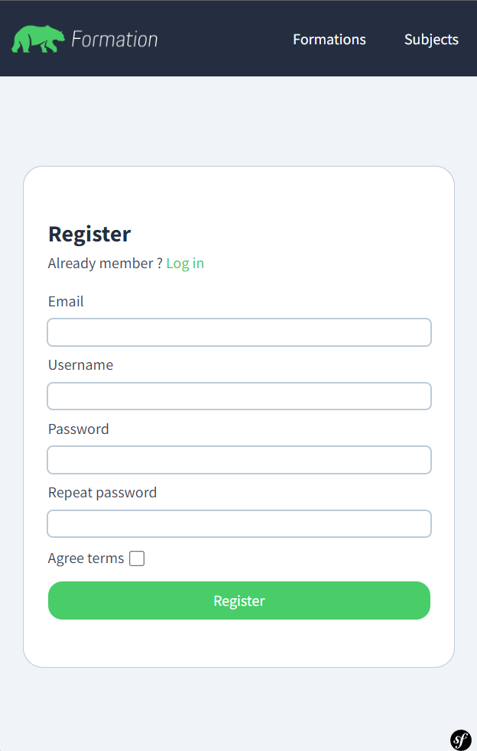Viewport: 477px width, 751px height.
Task: Open the Subjects menu
Action: pos(431,39)
